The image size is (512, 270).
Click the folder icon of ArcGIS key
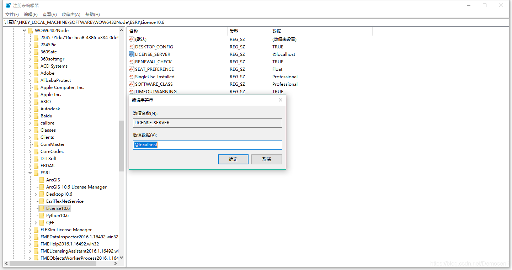[x=42, y=180]
